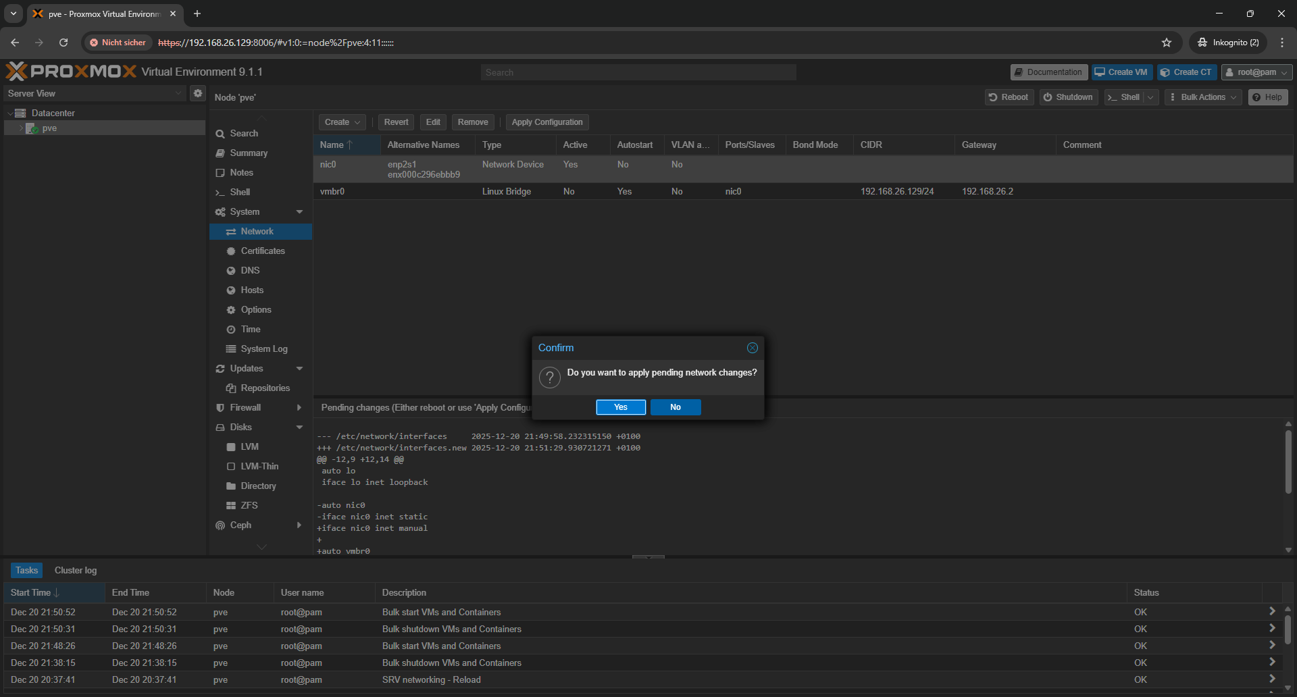This screenshot has width=1297, height=697.
Task: Collapse the System section arrow
Action: [x=299, y=212]
